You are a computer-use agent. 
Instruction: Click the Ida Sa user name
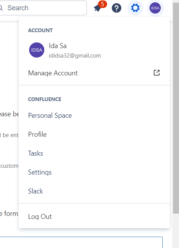point(58,46)
